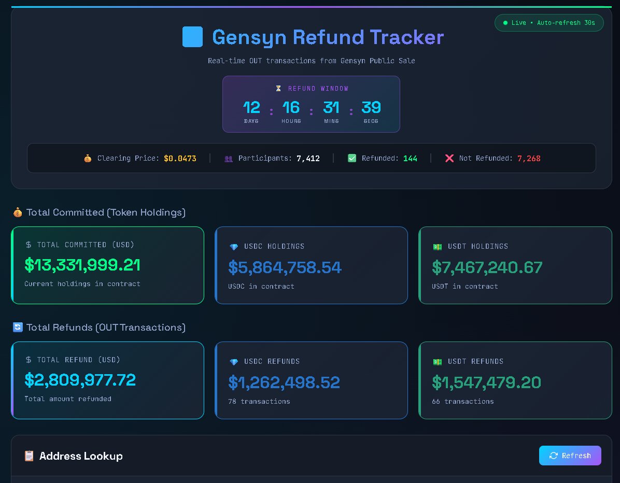Click the Refresh button

pos(570,456)
